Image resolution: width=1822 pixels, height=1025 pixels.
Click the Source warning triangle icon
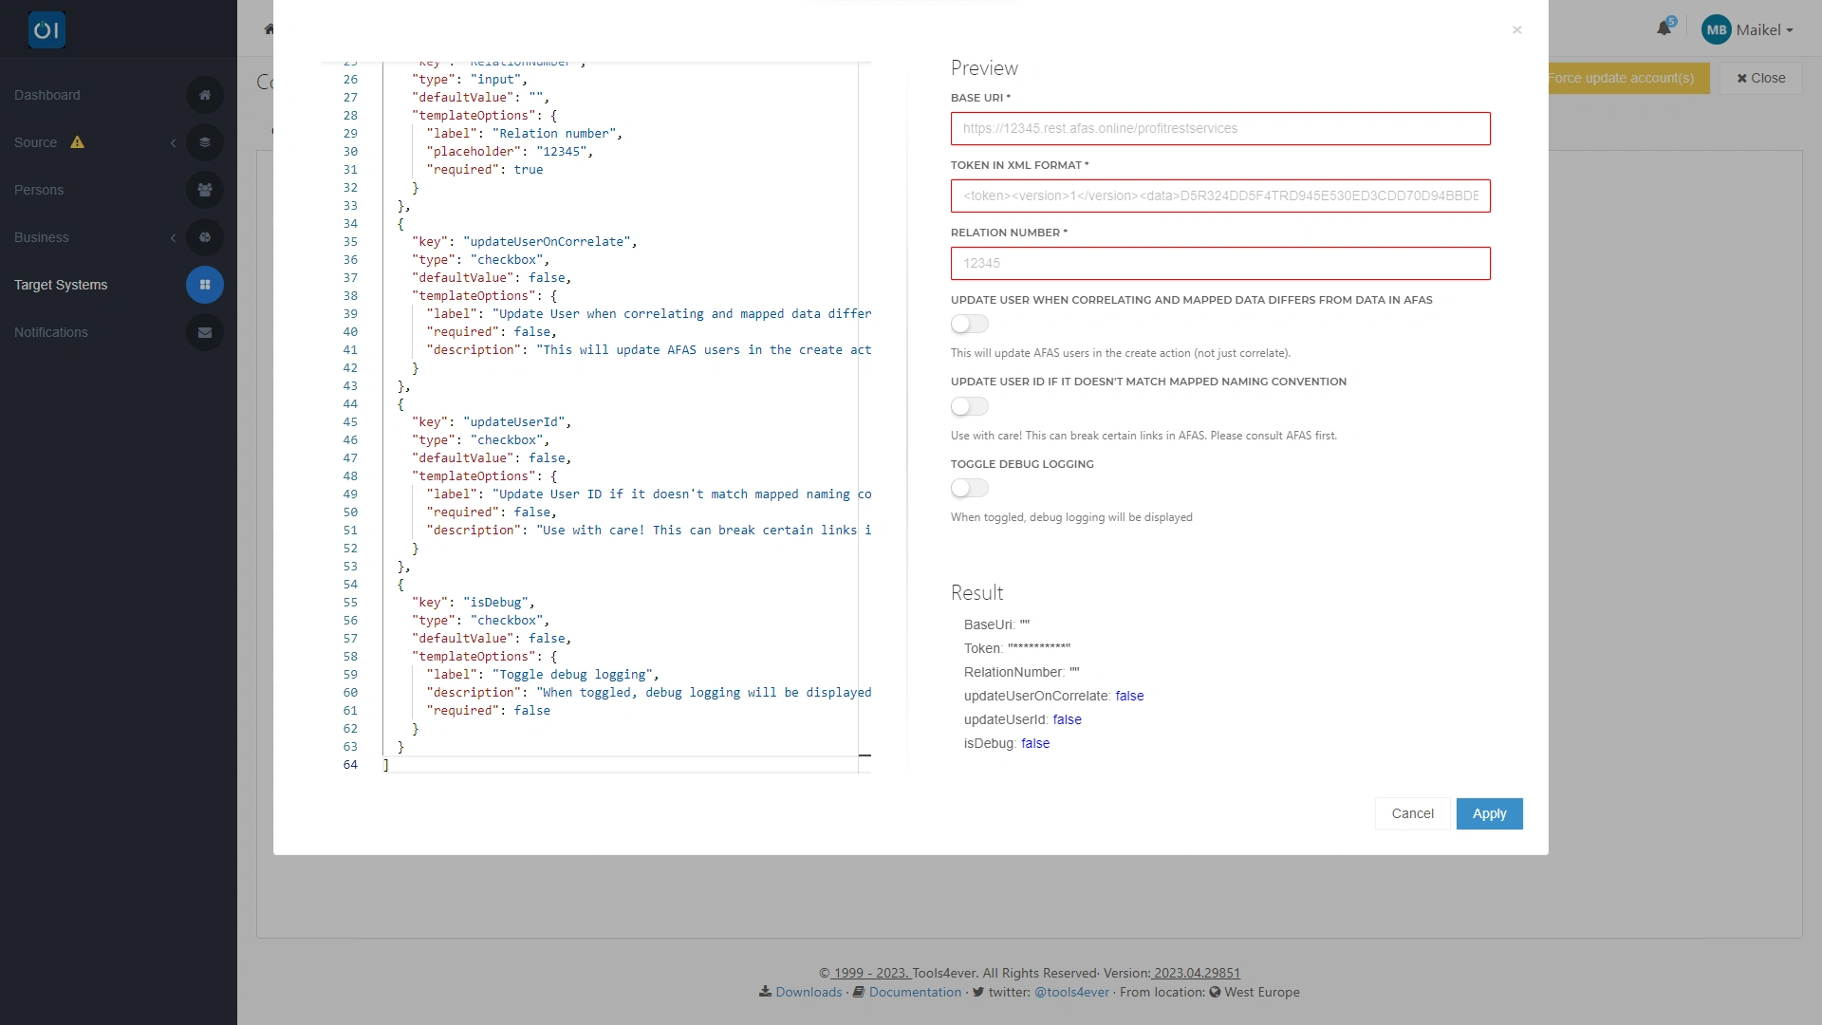click(x=78, y=142)
